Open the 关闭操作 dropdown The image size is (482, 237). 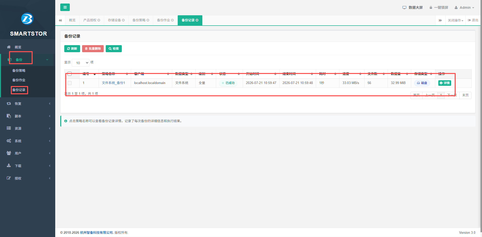coord(455,20)
